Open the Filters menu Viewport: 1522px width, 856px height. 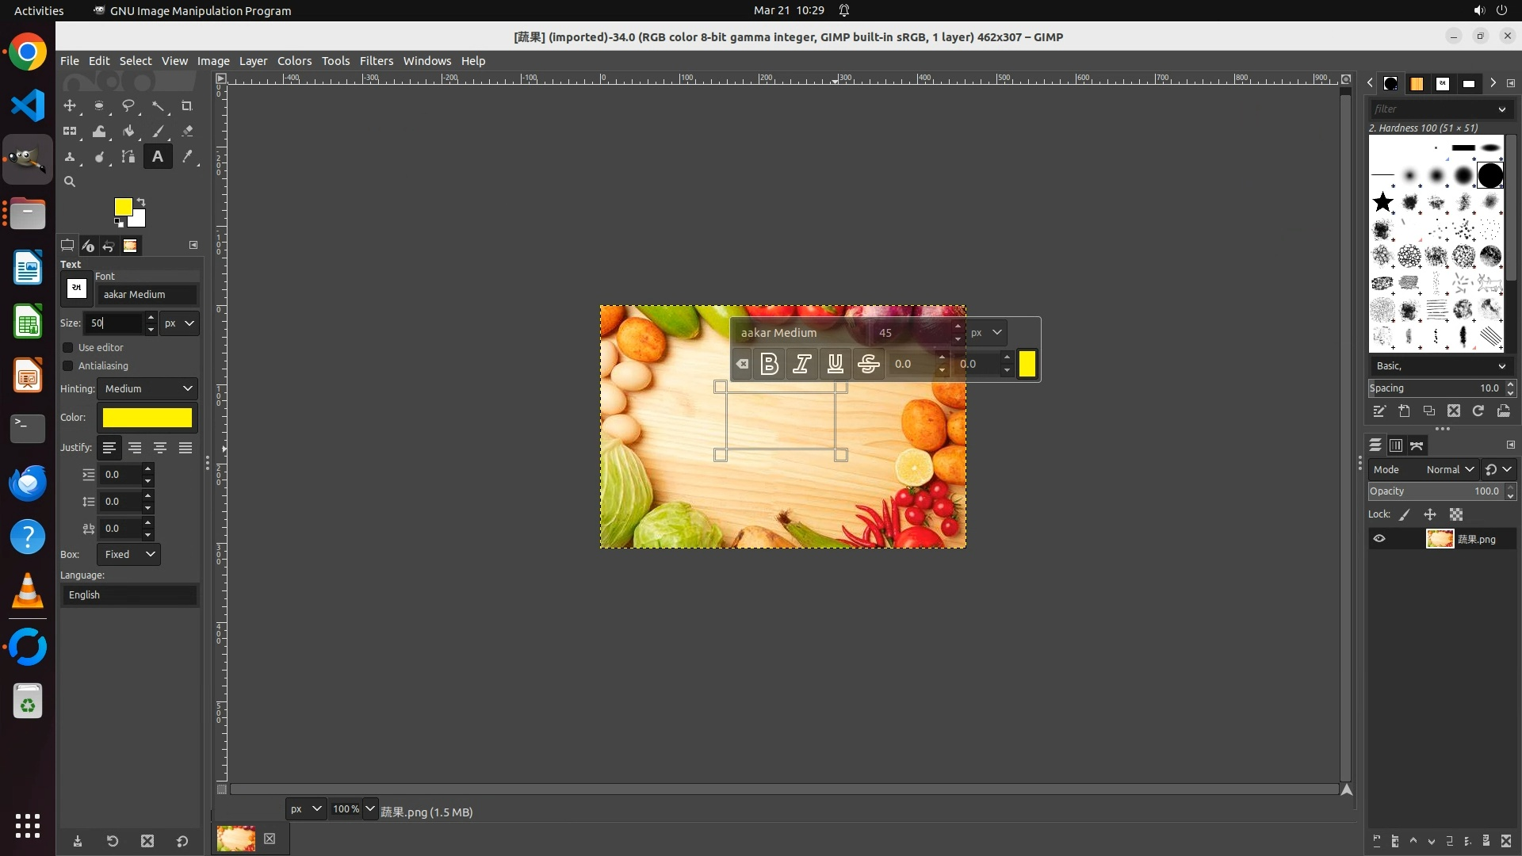[376, 61]
